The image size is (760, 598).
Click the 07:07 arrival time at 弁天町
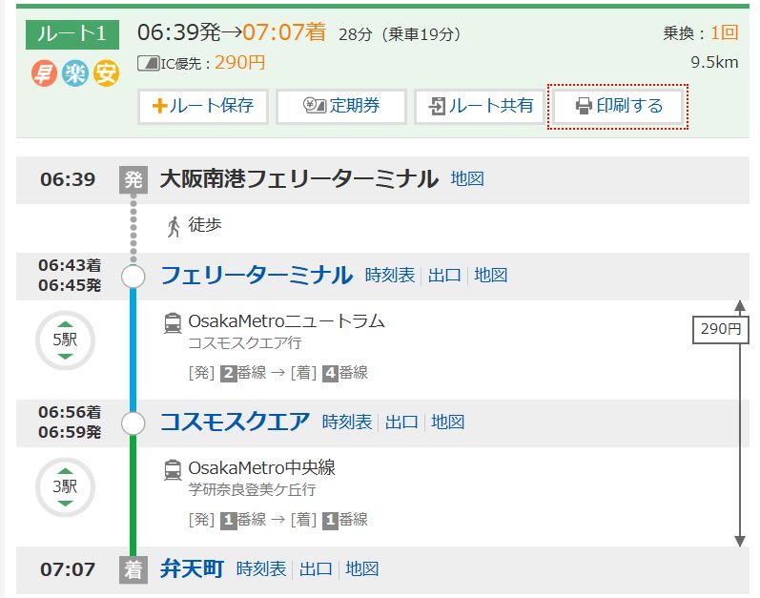(68, 569)
